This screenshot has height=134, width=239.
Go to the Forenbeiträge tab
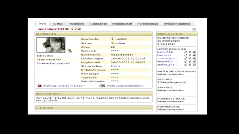(x=147, y=24)
